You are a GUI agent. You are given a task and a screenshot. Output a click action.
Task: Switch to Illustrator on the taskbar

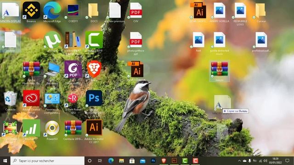(x=175, y=161)
